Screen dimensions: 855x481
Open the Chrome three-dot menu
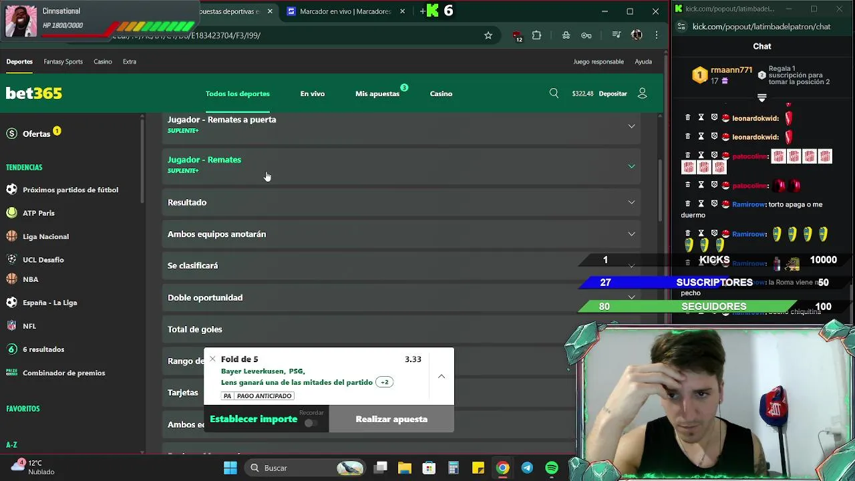(x=657, y=35)
